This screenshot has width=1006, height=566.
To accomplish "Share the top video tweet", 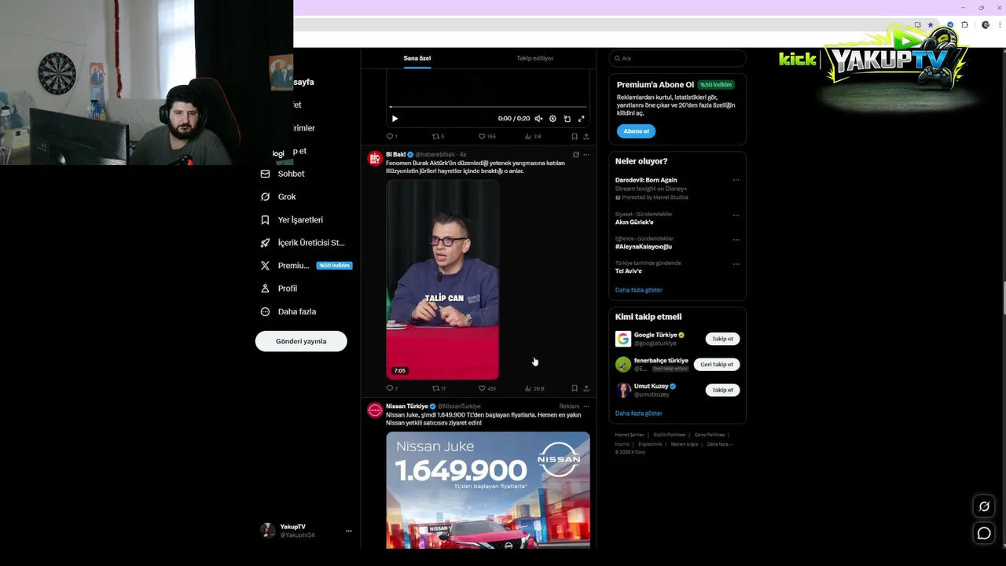I will (586, 137).
